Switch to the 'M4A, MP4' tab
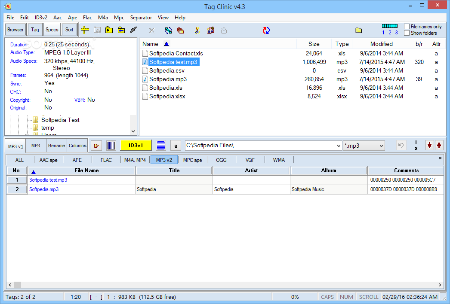450x304 pixels. [x=135, y=160]
